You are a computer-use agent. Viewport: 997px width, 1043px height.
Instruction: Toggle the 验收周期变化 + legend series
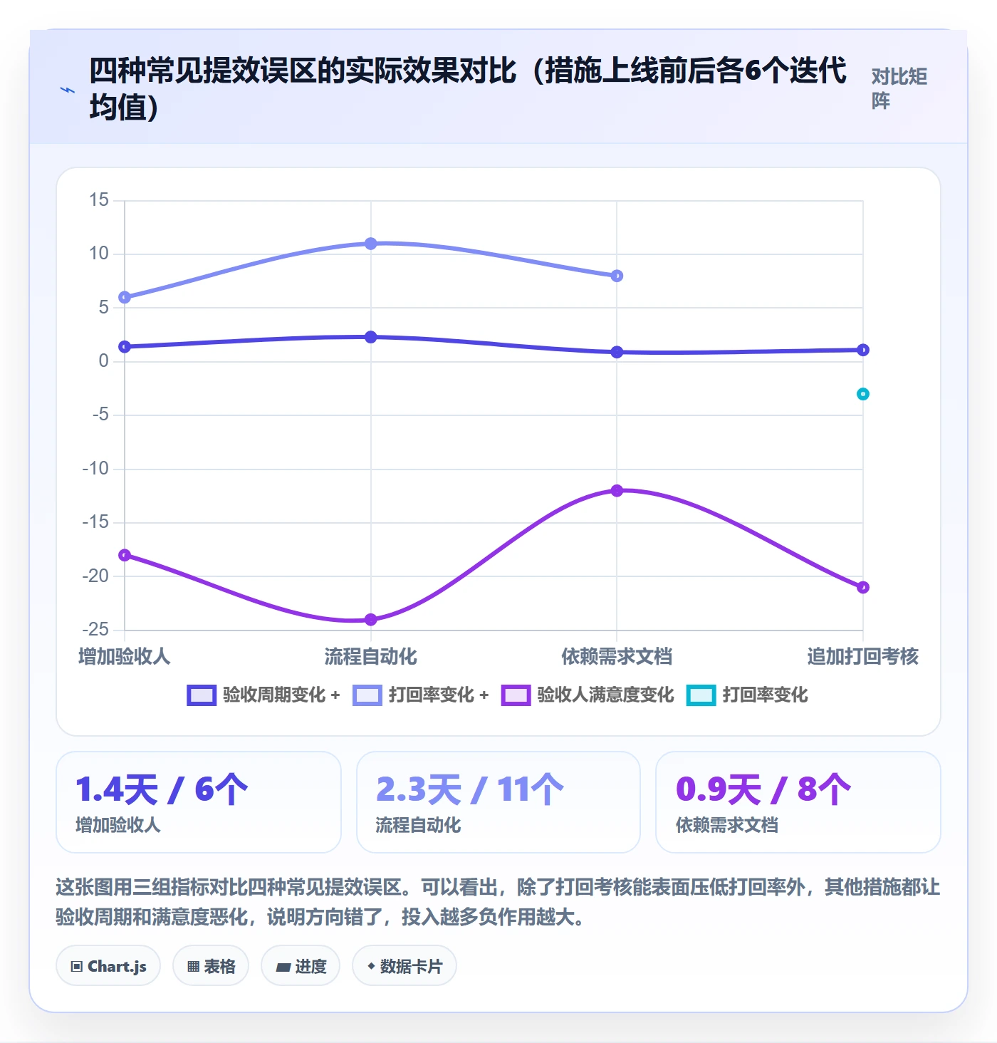coord(263,695)
